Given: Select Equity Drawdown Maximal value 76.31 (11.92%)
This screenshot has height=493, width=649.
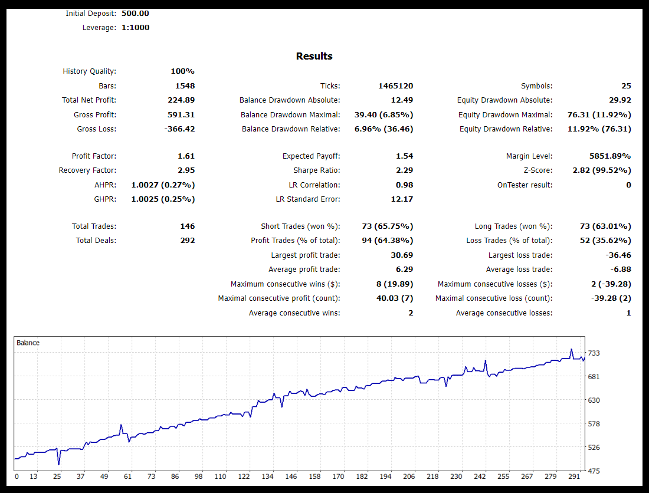Looking at the screenshot, I should coord(599,115).
